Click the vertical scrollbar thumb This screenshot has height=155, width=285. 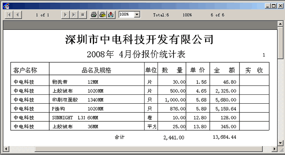pos(280,43)
